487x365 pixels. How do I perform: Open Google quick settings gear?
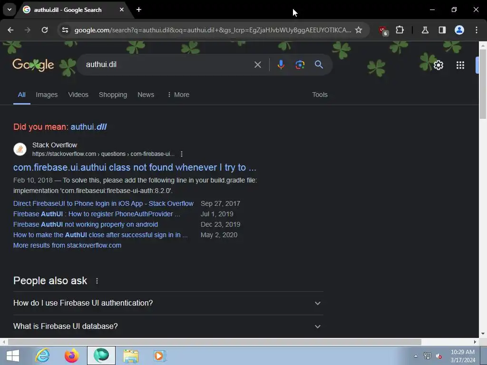[x=438, y=65]
